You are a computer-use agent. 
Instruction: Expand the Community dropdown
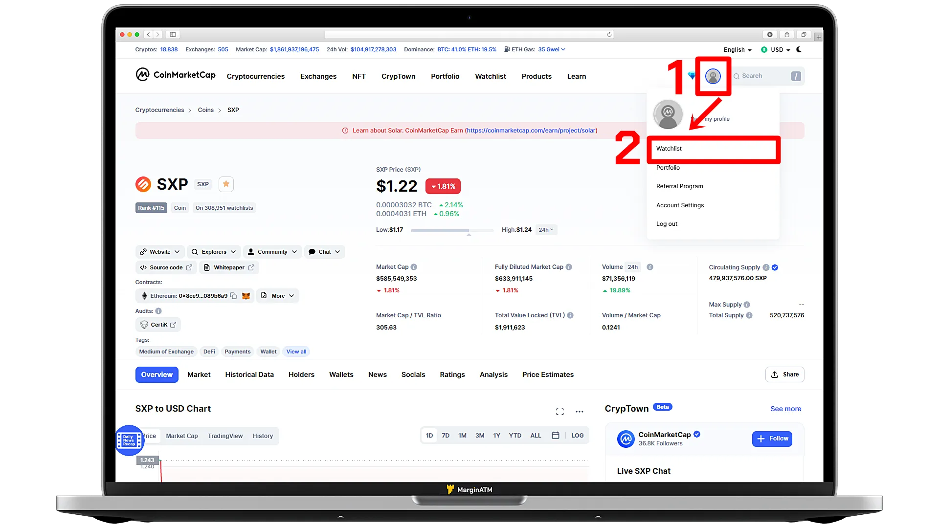coord(272,252)
